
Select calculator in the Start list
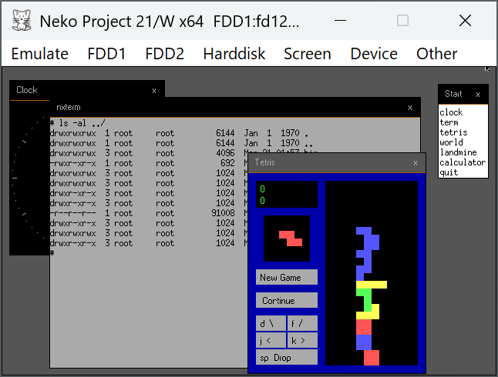coord(463,162)
